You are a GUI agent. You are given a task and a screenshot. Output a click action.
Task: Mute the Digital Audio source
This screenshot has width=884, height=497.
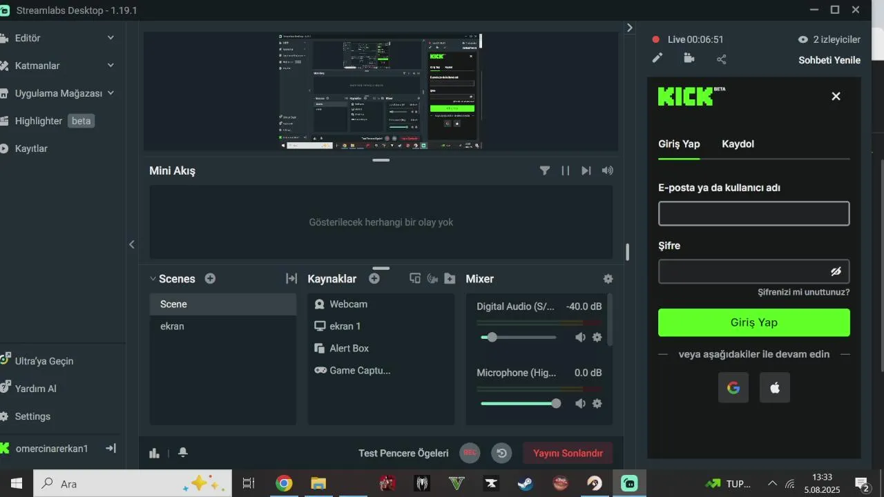click(580, 338)
